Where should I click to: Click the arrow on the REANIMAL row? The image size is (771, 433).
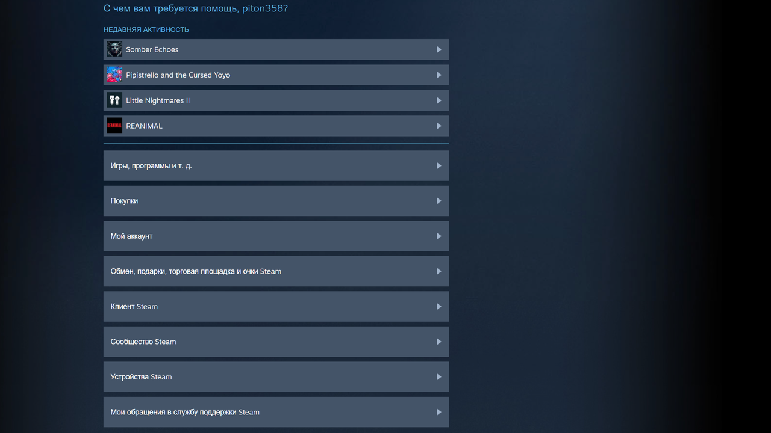click(439, 126)
